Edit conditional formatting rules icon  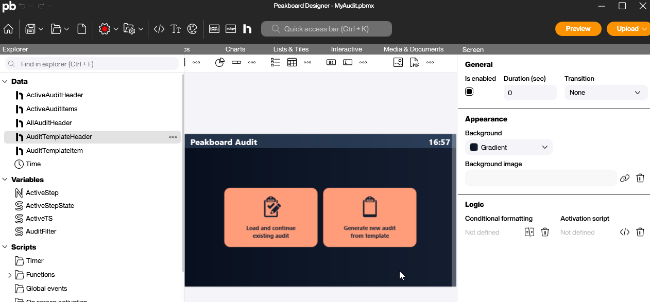(x=529, y=232)
